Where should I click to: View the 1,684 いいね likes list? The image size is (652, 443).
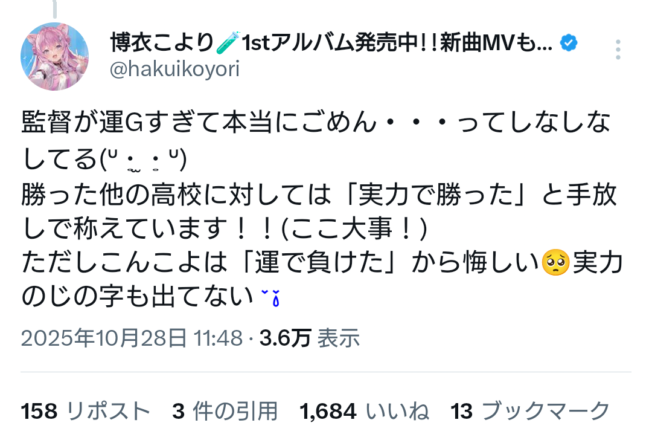point(364,412)
